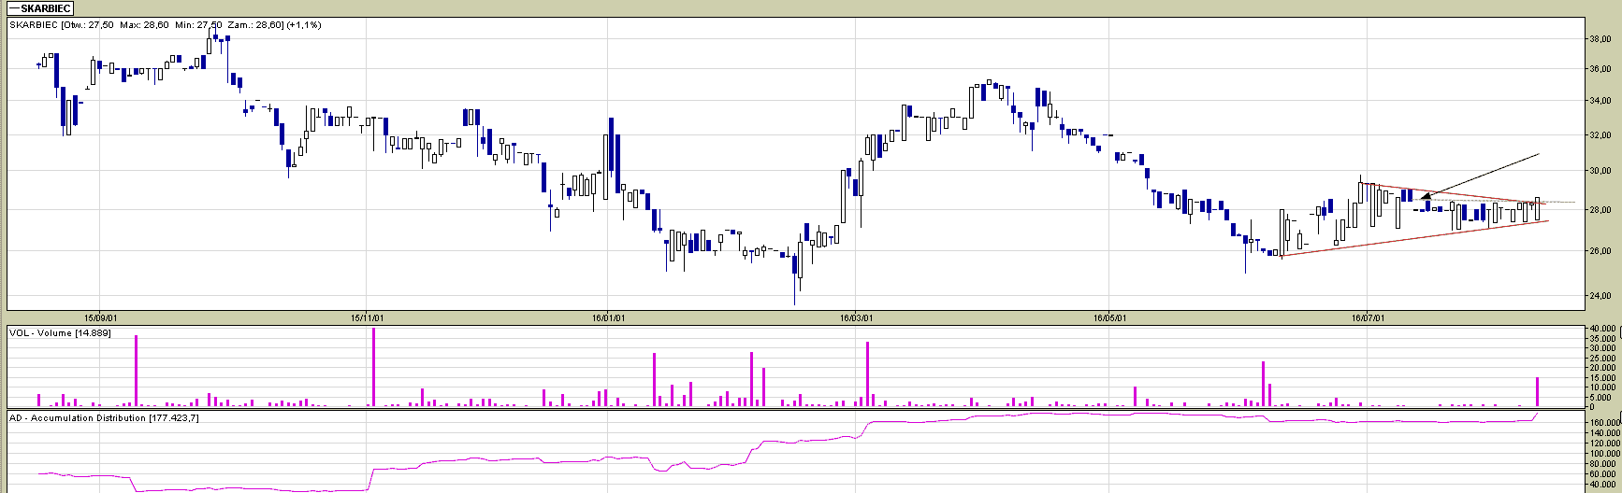Click the 16/01/01 date axis label
1622x493 pixels.
pyautogui.click(x=606, y=317)
